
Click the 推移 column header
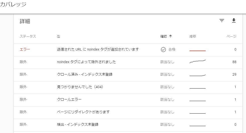coord(193,36)
